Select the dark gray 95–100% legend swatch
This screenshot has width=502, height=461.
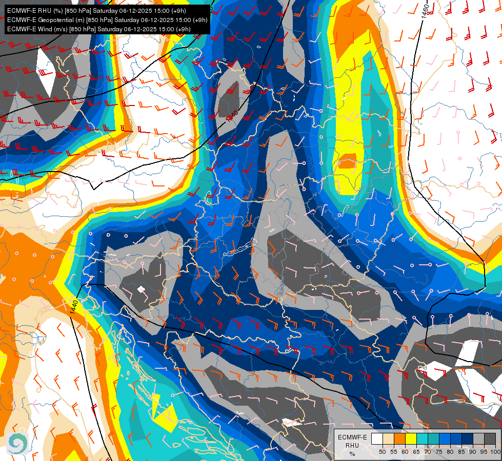click(490, 438)
